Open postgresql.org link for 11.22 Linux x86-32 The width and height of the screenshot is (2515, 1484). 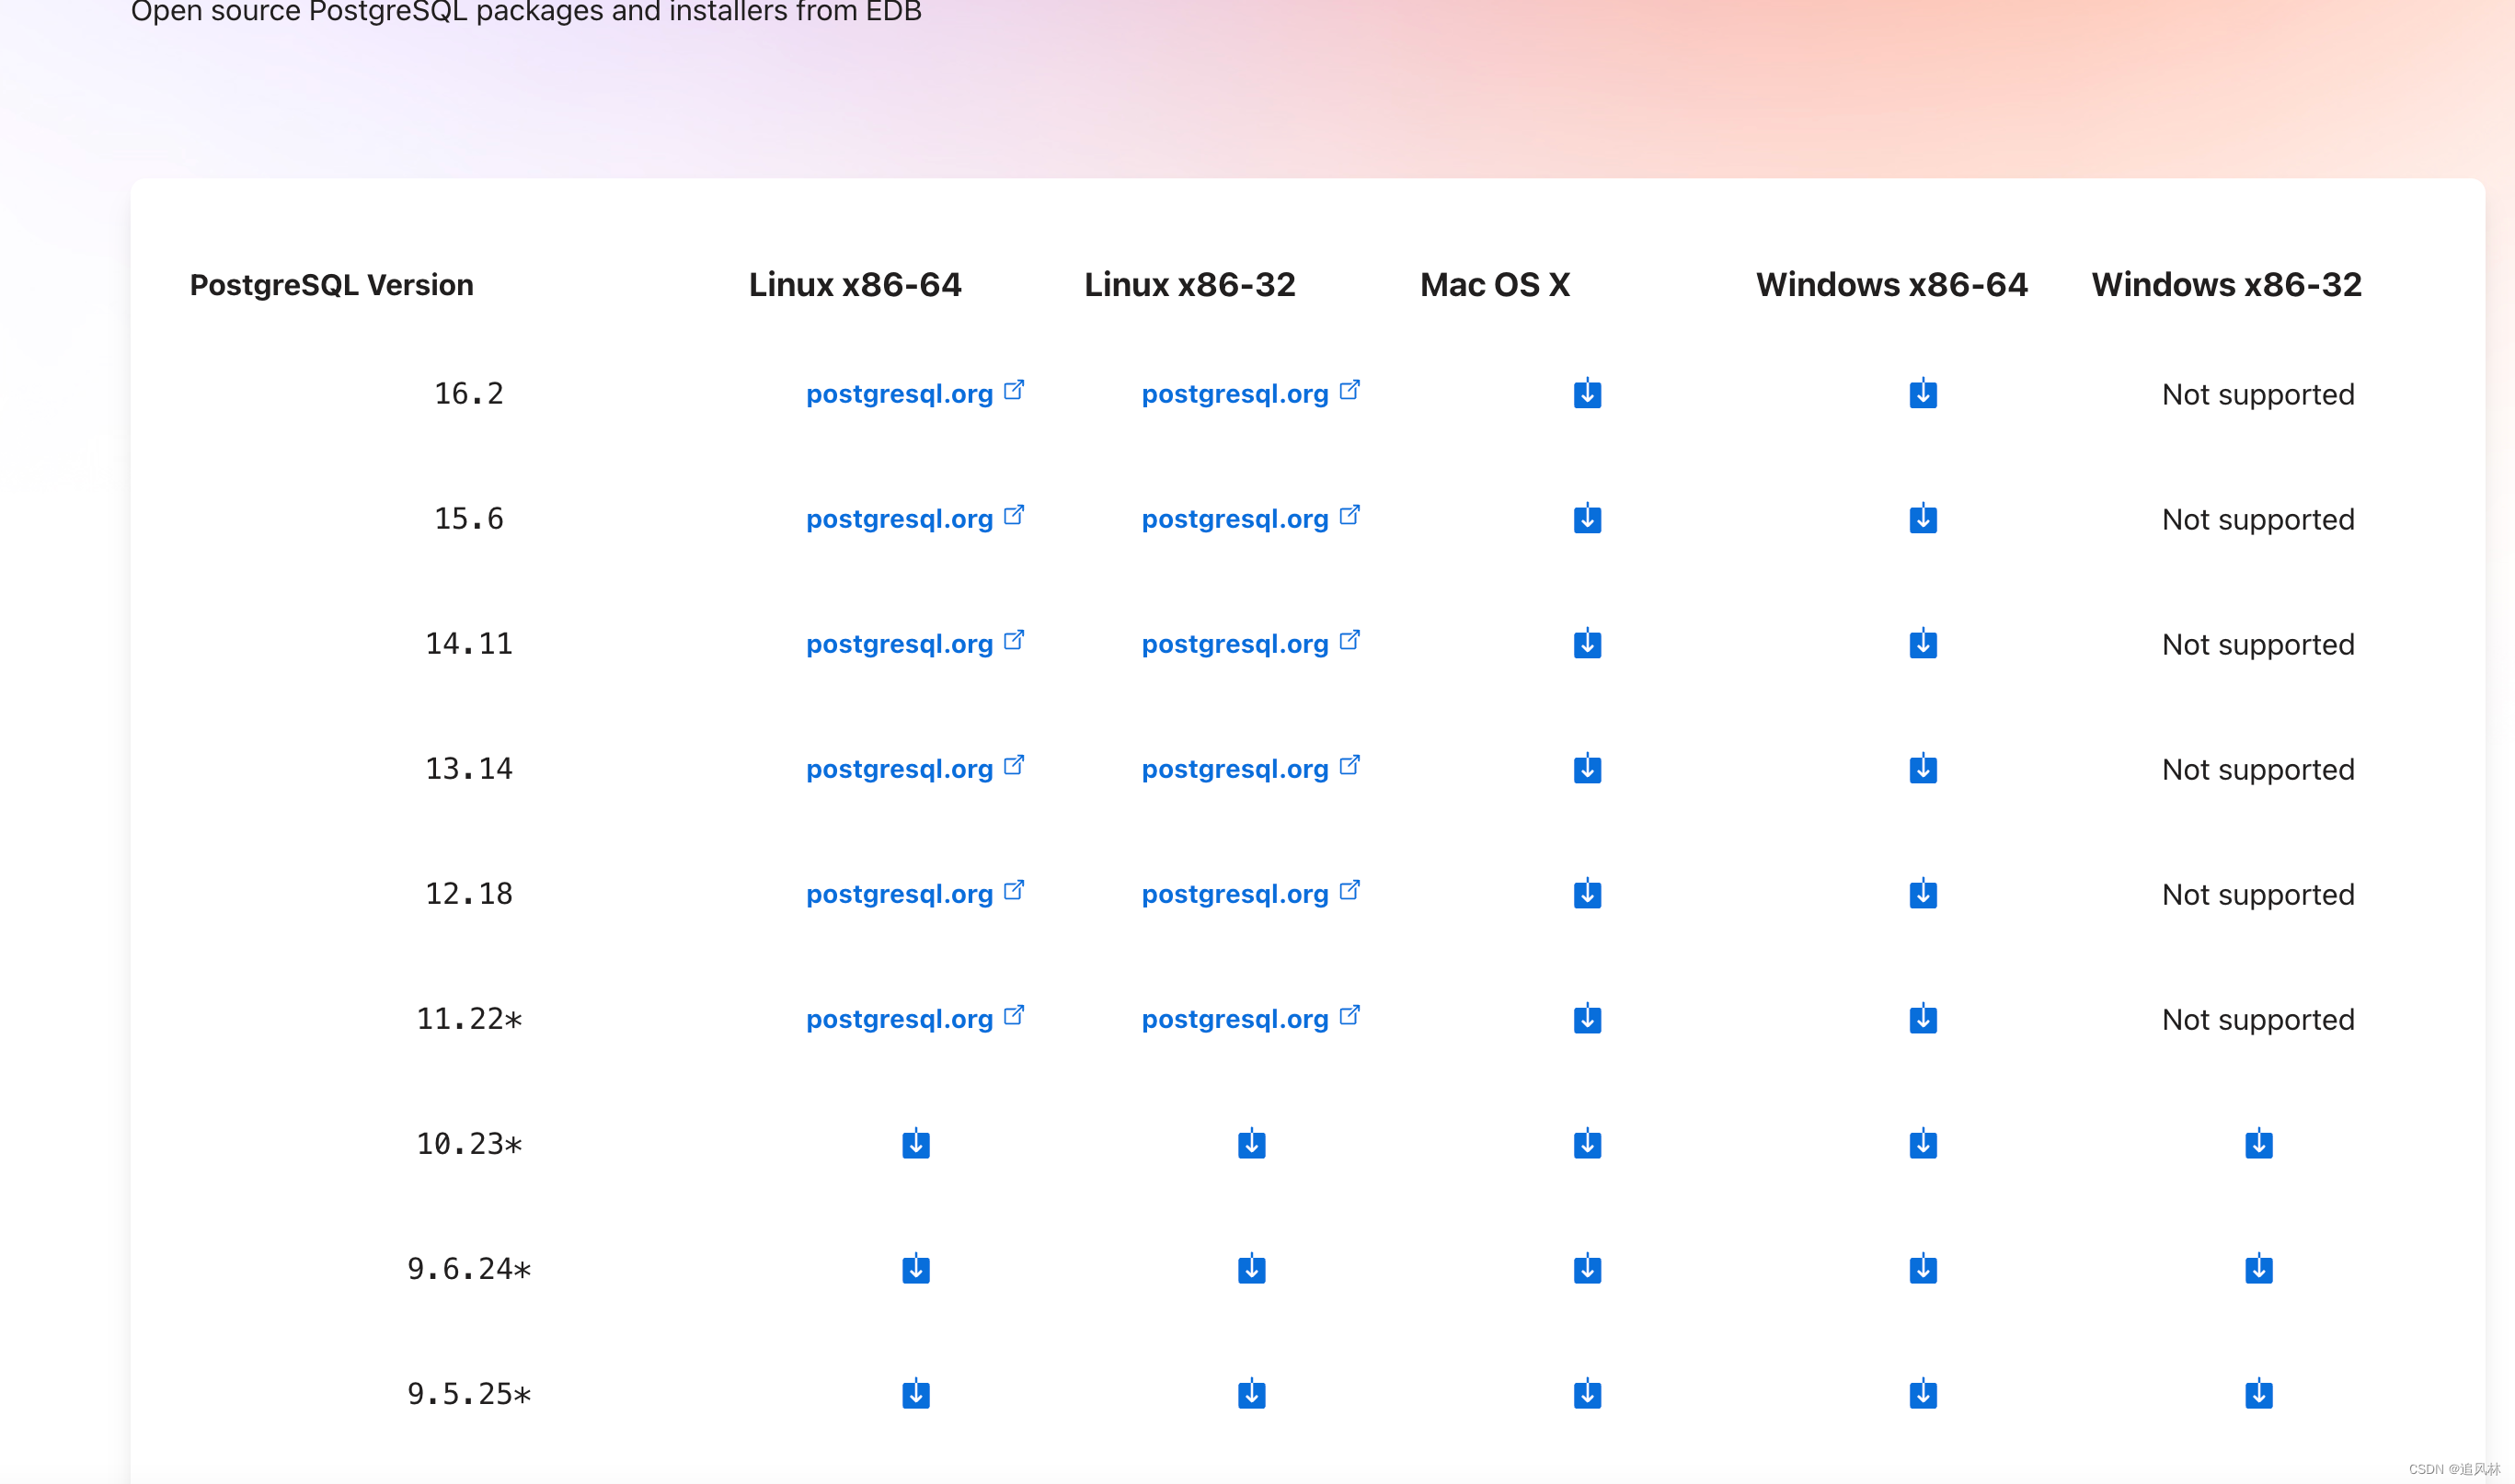1250,1019
